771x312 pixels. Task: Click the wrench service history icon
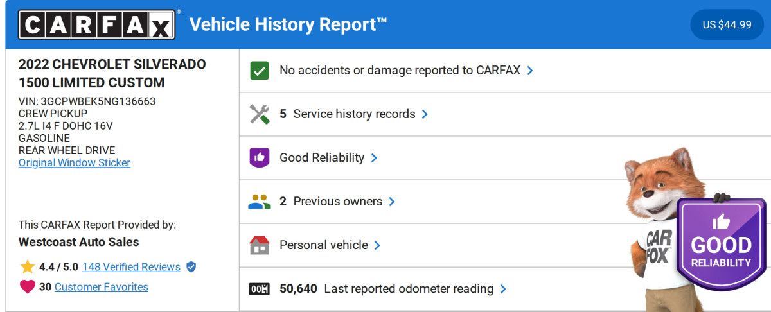tap(259, 114)
